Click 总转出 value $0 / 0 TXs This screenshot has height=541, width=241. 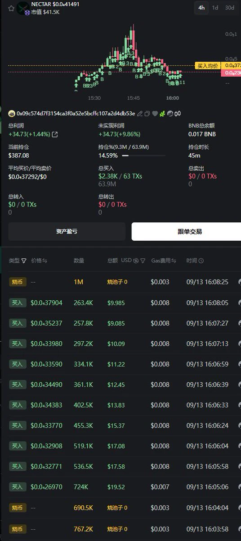(112, 205)
